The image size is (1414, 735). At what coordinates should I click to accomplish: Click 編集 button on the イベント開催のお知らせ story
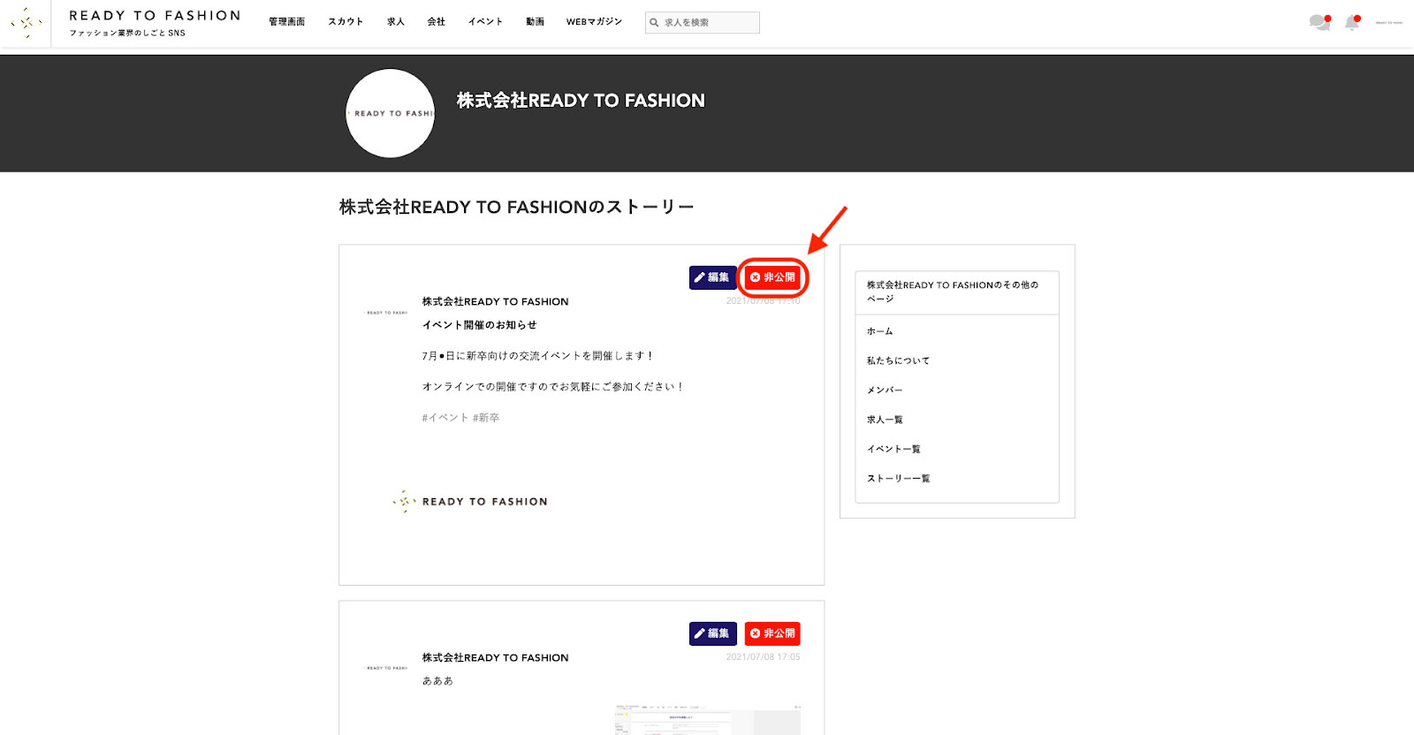click(x=712, y=277)
